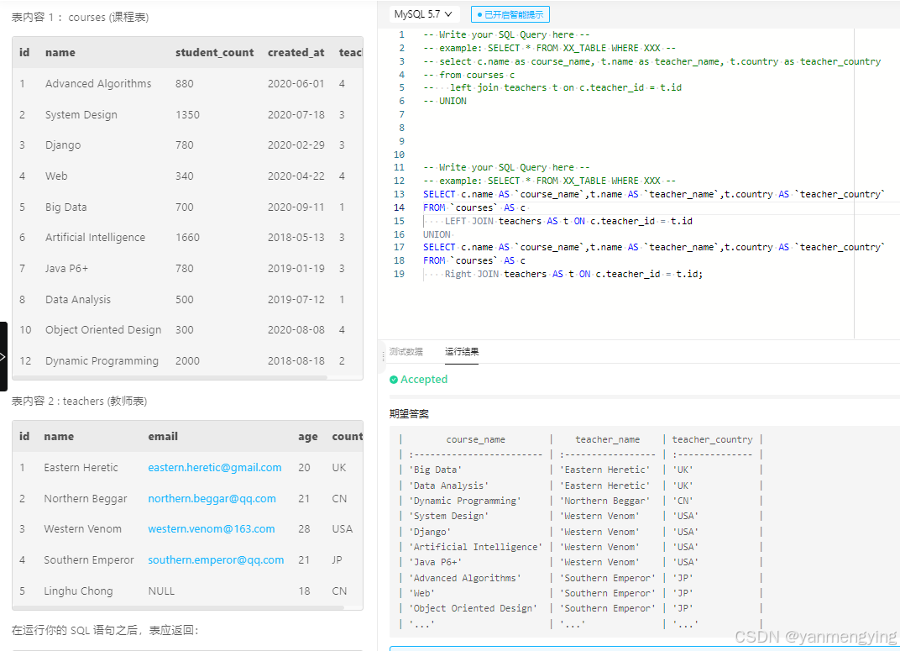Select the Object Oriented Design course cell
900x651 pixels.
point(103,330)
